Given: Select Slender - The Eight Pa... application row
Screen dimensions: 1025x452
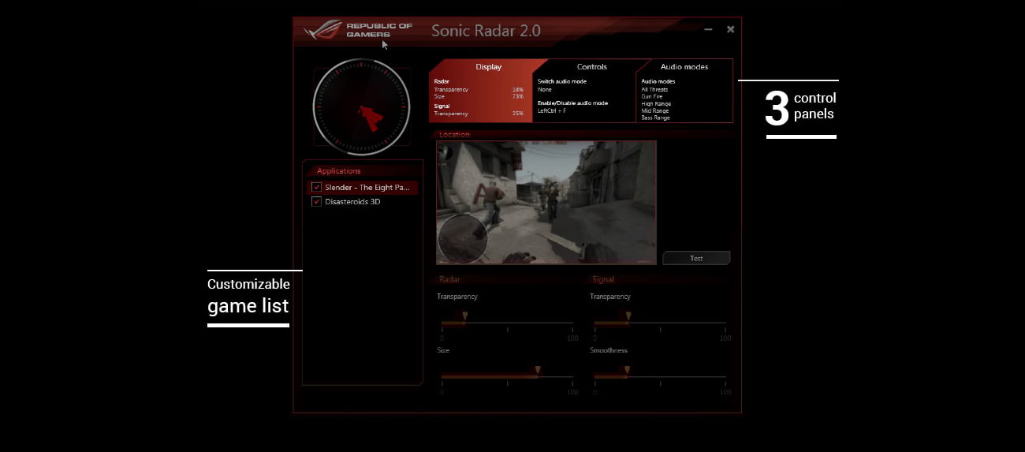Looking at the screenshot, I should click(362, 188).
